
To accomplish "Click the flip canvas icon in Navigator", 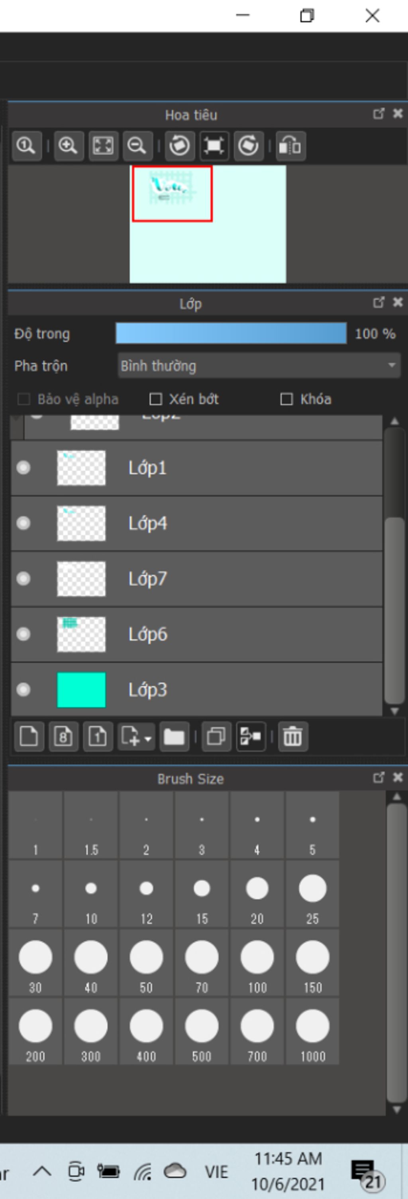I will coord(290,146).
